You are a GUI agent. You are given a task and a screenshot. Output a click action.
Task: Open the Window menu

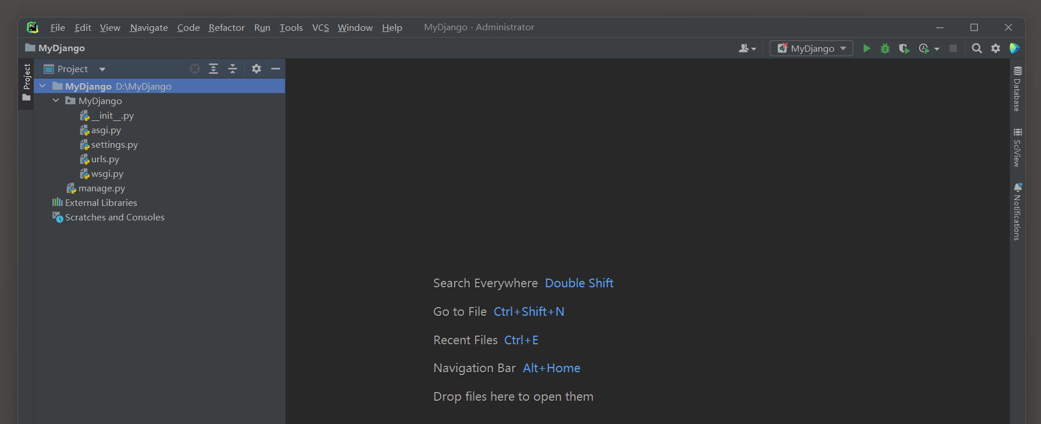(355, 27)
